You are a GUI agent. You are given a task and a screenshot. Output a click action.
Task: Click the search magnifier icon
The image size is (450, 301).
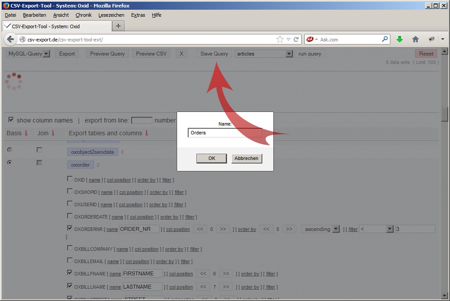[385, 39]
